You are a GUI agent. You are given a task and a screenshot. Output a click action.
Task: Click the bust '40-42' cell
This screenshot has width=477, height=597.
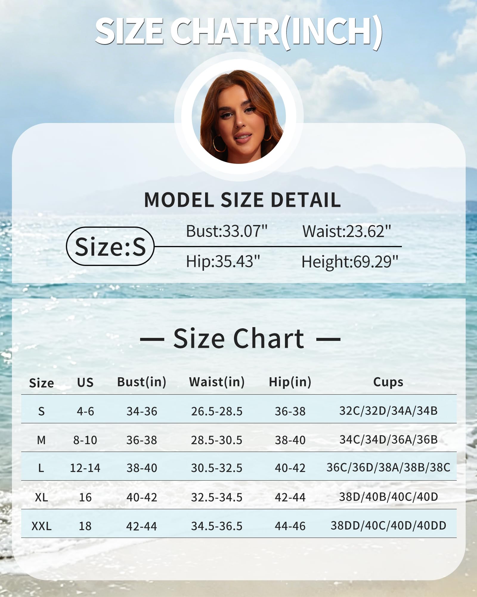142,497
